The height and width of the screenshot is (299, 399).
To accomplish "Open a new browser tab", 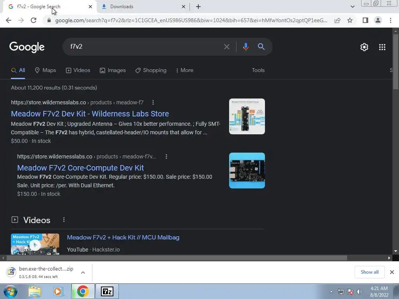I will (198, 7).
